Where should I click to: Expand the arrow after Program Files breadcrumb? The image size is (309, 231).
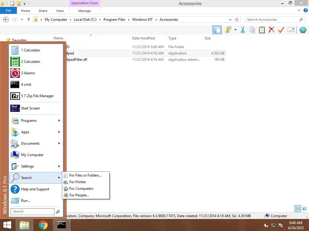(129, 20)
